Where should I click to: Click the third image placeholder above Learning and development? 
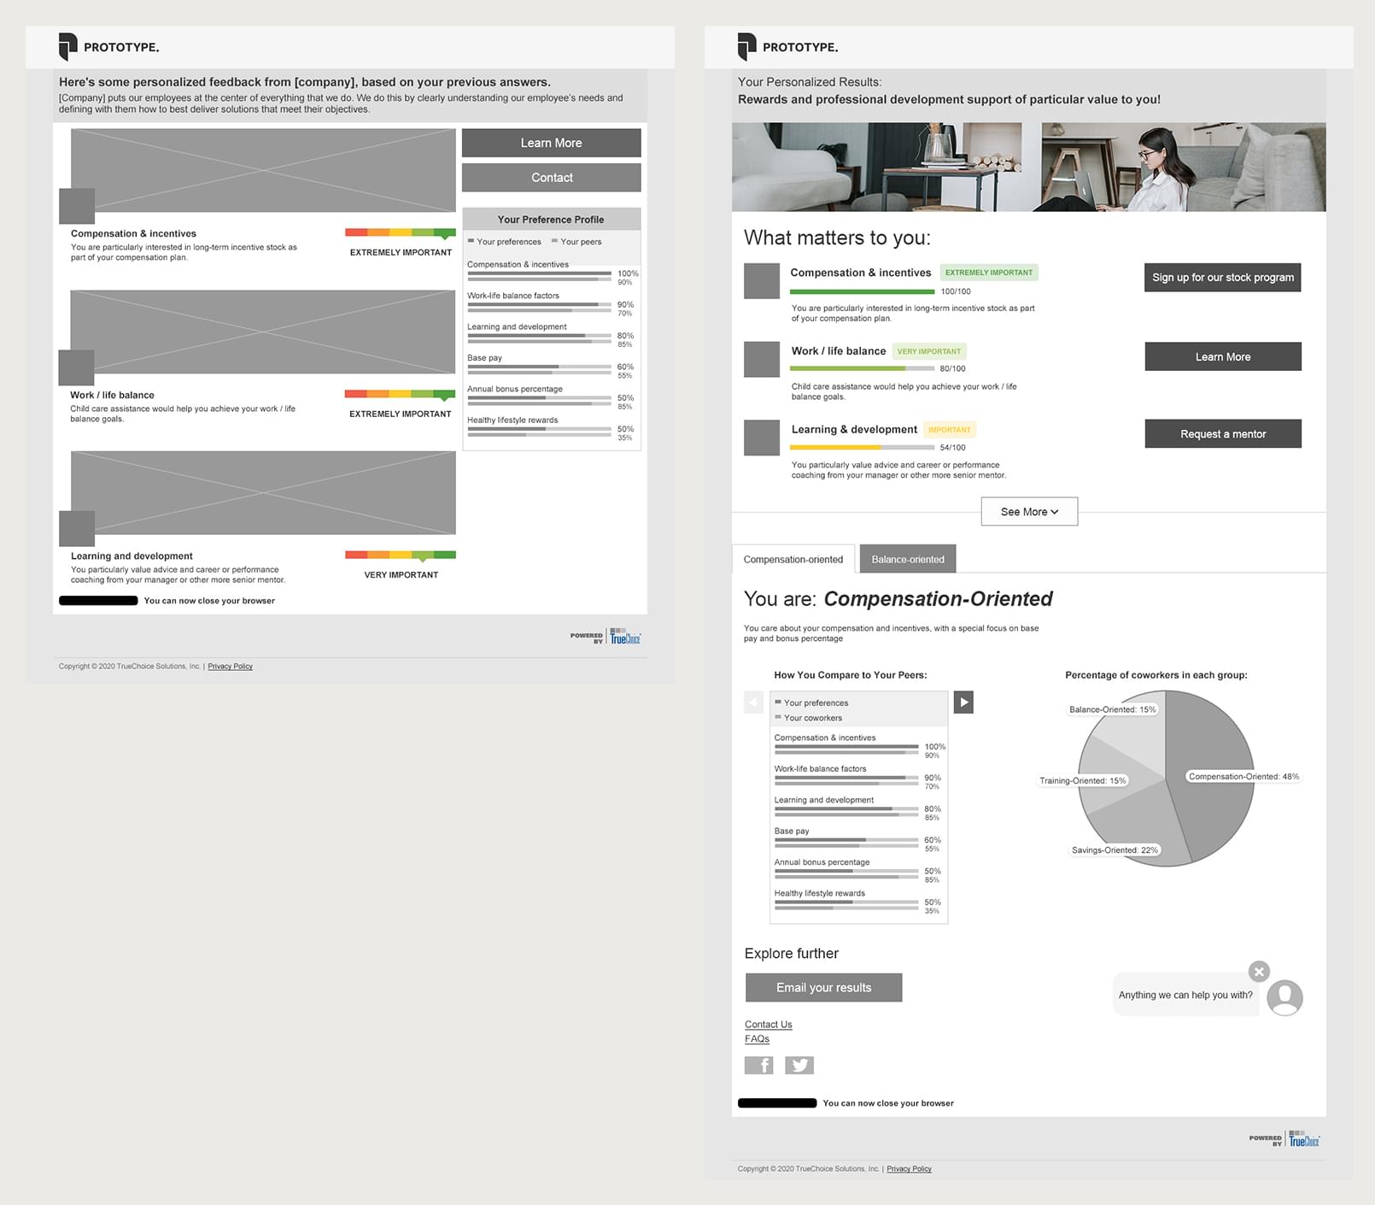click(263, 492)
